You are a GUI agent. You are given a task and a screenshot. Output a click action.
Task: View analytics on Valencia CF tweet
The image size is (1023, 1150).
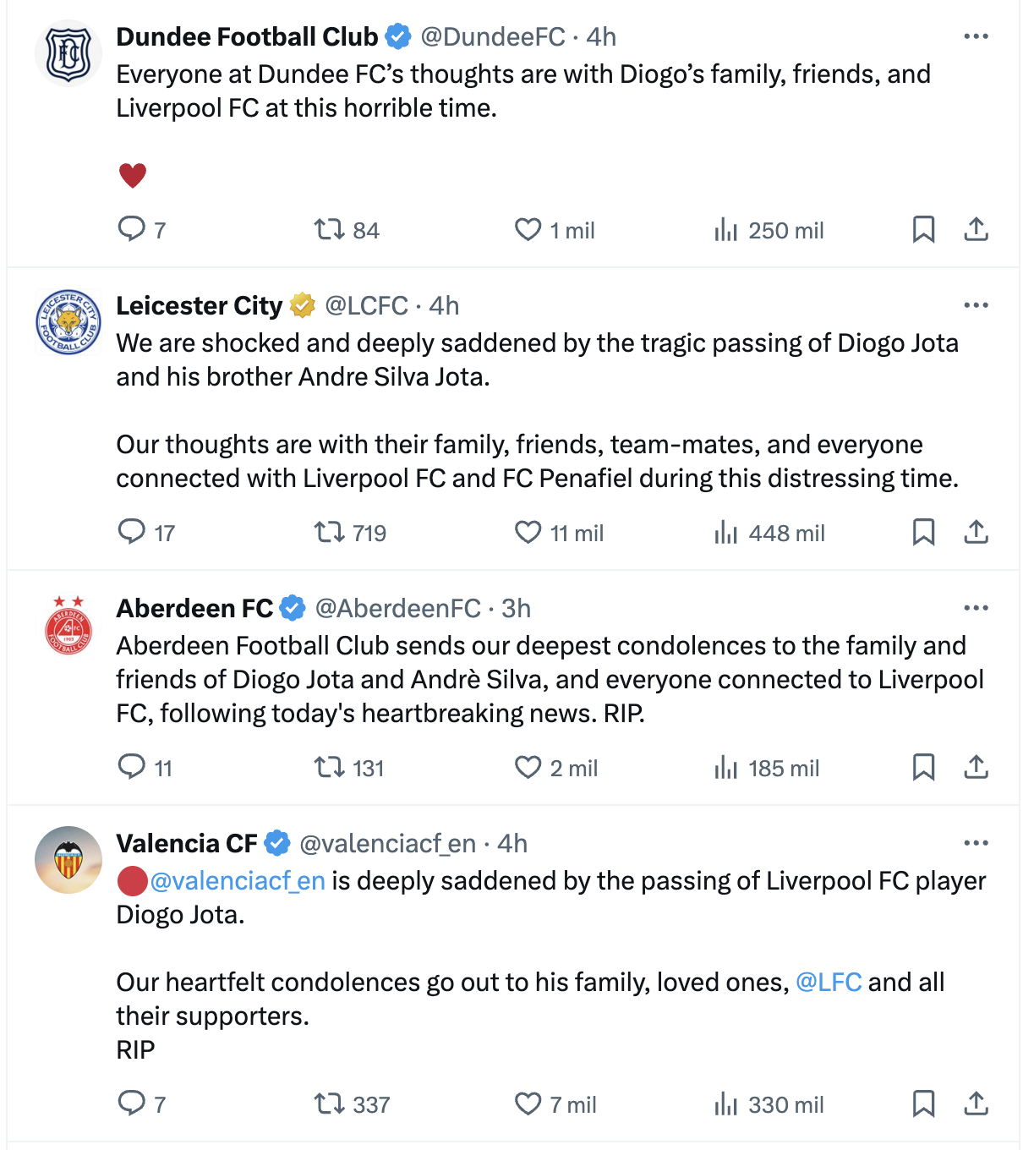[726, 1104]
